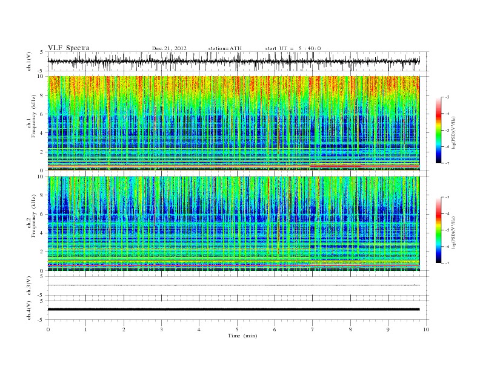The width and height of the screenshot is (480, 370).
Task: Click the time axis end label "10"
Action: (x=426, y=329)
